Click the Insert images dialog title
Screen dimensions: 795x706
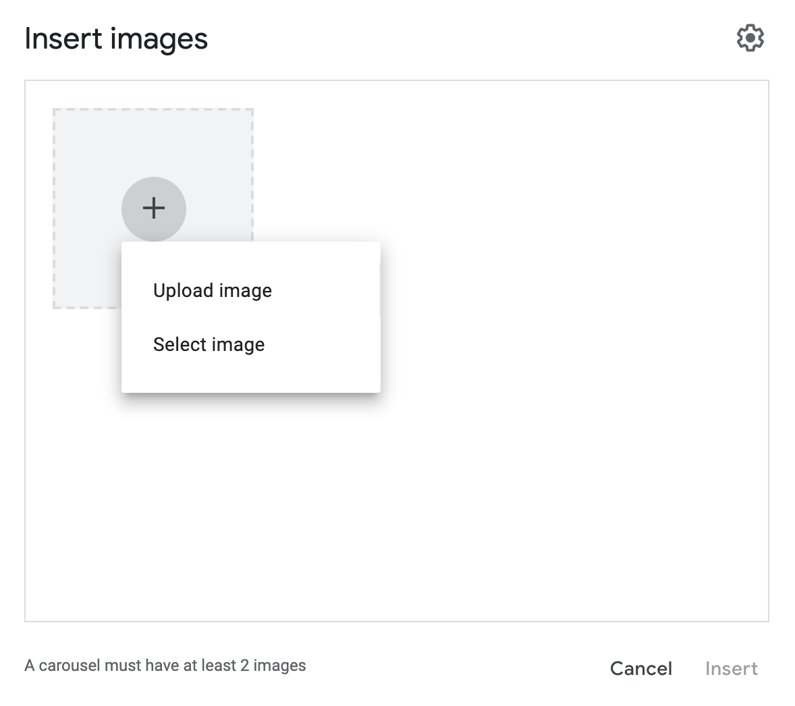116,39
